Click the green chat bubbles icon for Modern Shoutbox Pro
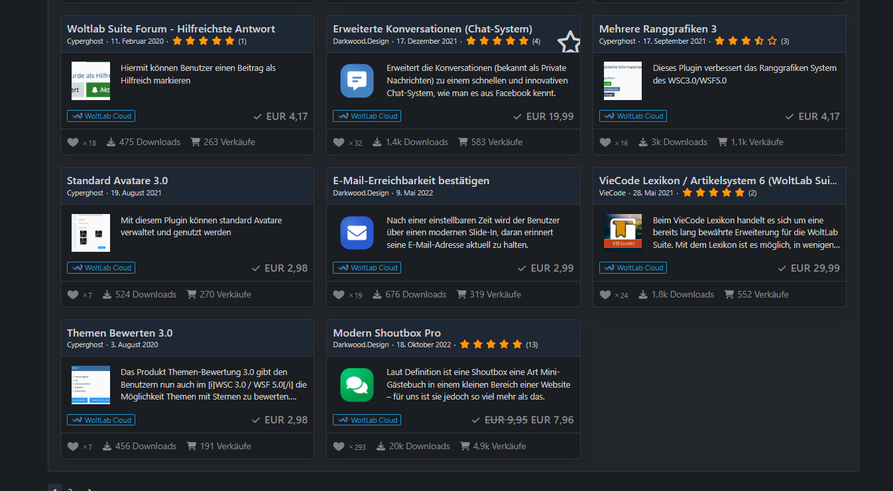 click(357, 385)
